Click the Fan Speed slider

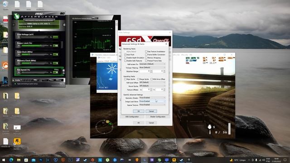[34, 72]
